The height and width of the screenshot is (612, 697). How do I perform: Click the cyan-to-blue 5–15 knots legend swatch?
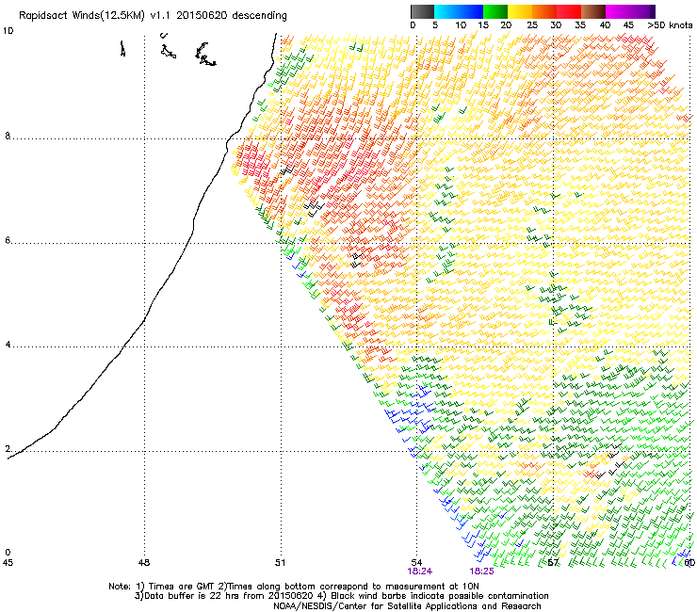459,11
